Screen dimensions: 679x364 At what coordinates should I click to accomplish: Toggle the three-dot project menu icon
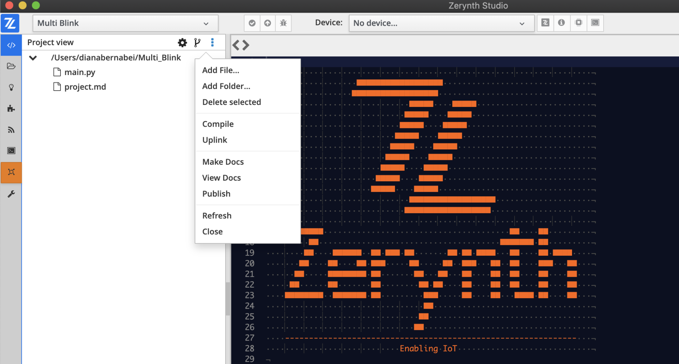213,42
